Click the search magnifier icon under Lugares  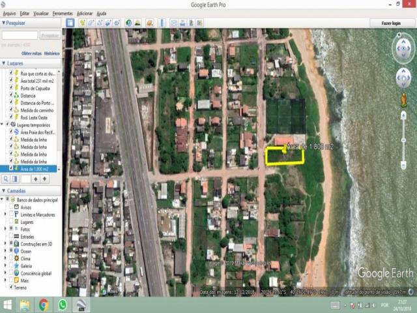point(6,179)
